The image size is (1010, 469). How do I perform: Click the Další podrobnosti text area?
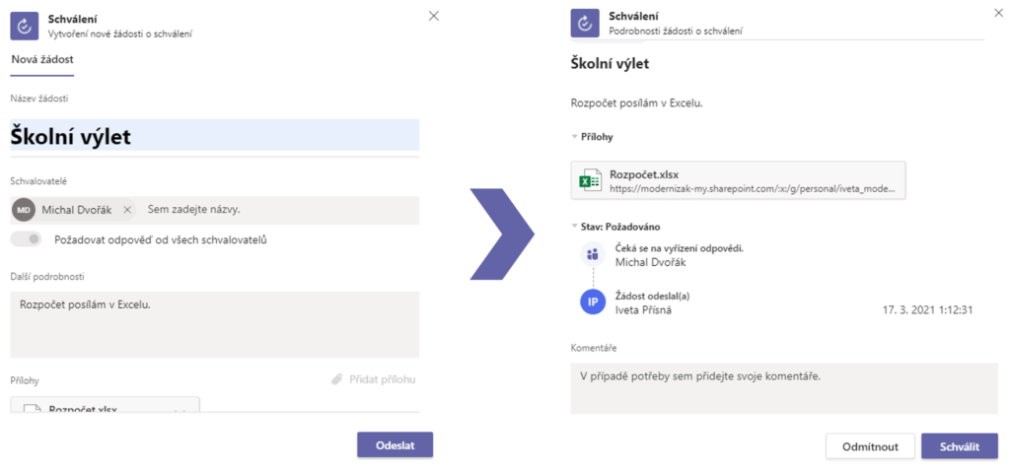coord(215,324)
